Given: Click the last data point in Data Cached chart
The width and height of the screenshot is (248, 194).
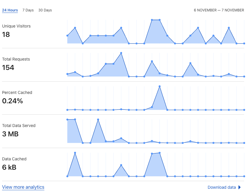Looking at the screenshot, I should click(x=244, y=176).
